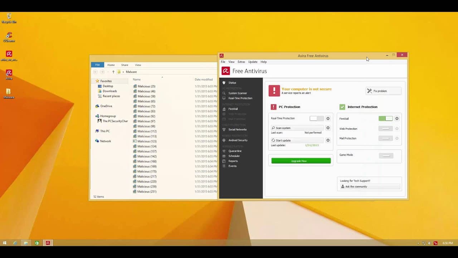Open Events in Avira sidebar
The image size is (458, 258).
(232, 166)
